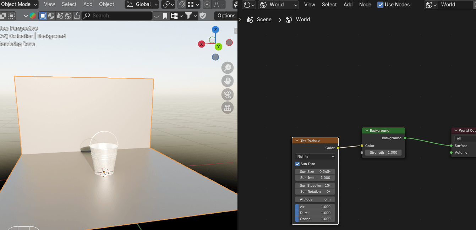Open the Node menu in the shader editor
This screenshot has width=476, height=230.
[x=365, y=5]
